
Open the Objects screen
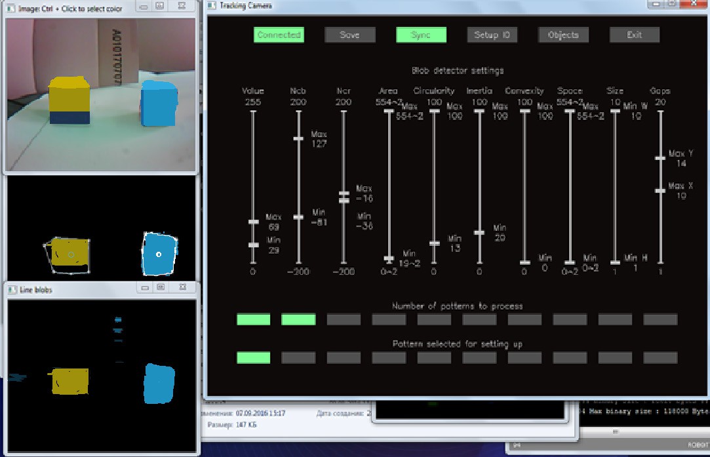pyautogui.click(x=563, y=35)
